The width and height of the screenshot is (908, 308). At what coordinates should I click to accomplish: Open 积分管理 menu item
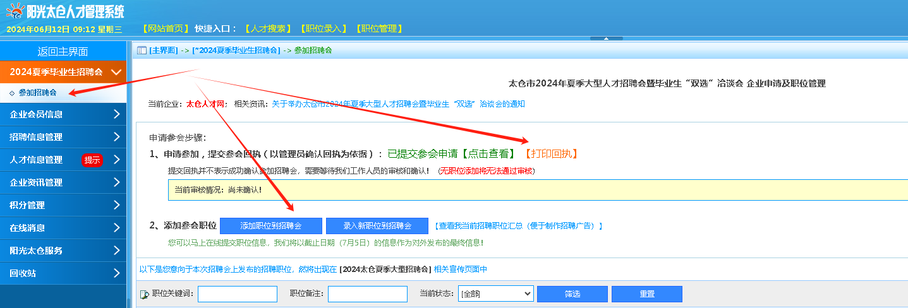click(x=63, y=205)
